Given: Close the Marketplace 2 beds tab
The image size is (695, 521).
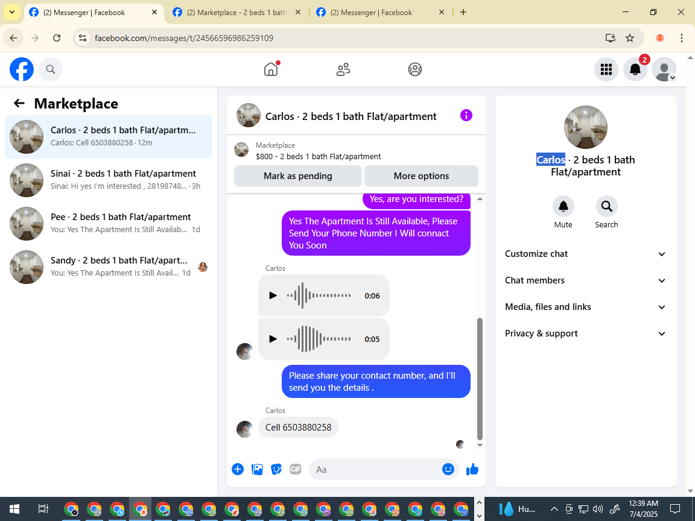Looking at the screenshot, I should (298, 13).
